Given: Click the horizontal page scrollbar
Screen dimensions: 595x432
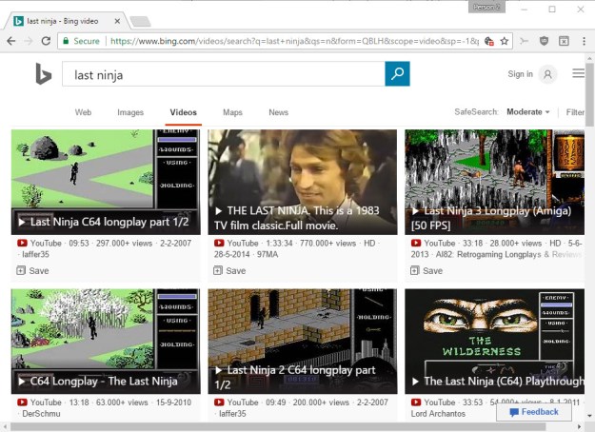Looking at the screenshot, I should pos(279,427).
